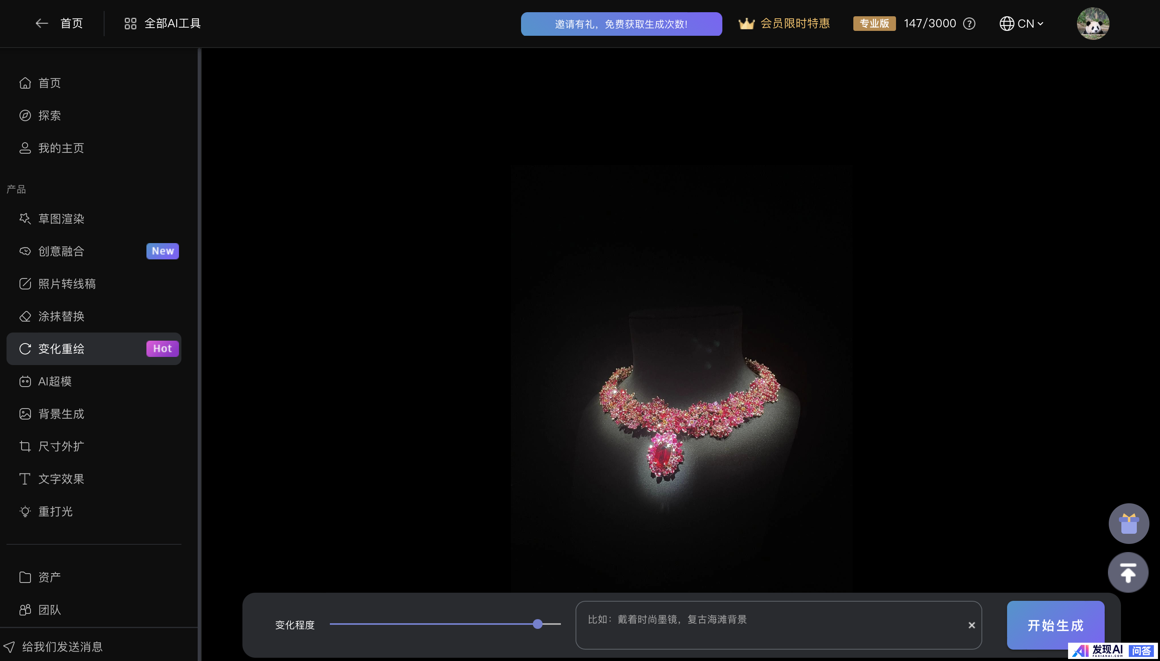Open the 探索 compass icon
The width and height of the screenshot is (1160, 661).
(25, 115)
